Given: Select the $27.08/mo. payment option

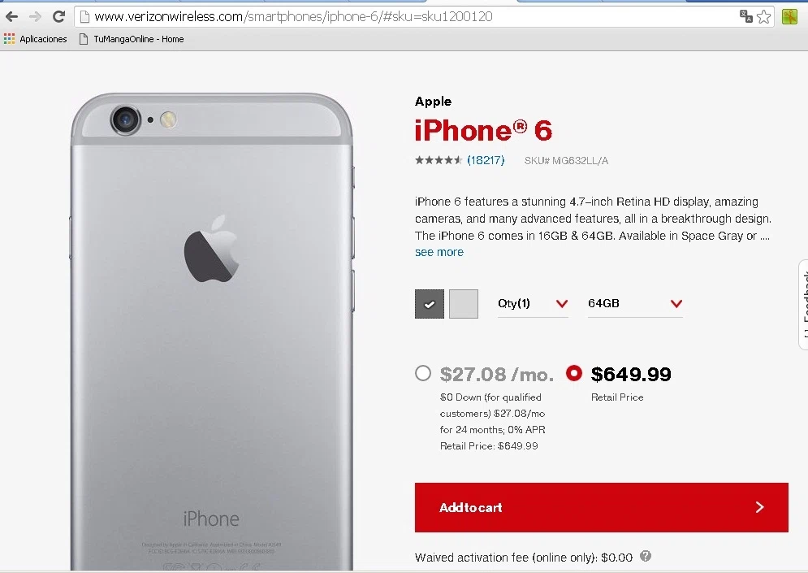Looking at the screenshot, I should [x=423, y=373].
